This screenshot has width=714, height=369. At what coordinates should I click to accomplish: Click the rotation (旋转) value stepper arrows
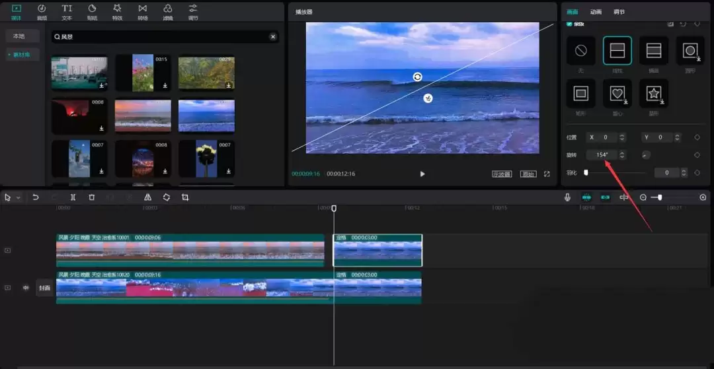(621, 155)
